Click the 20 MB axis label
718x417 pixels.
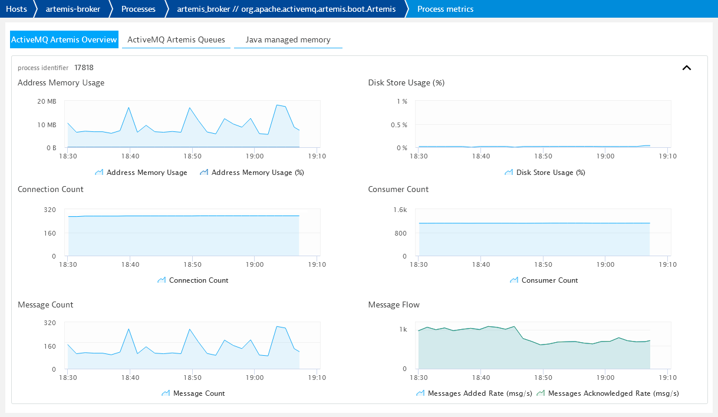point(47,101)
